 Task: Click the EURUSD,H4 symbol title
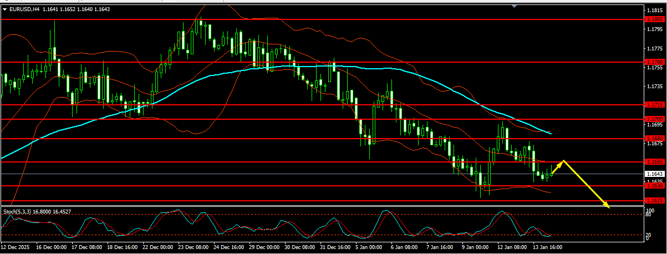(x=24, y=9)
